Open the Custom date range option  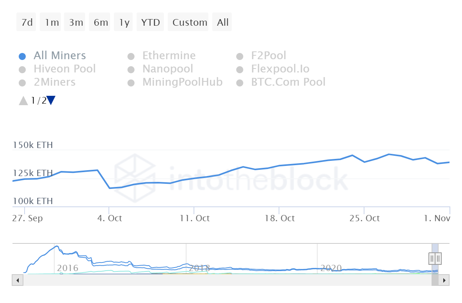pyautogui.click(x=190, y=22)
